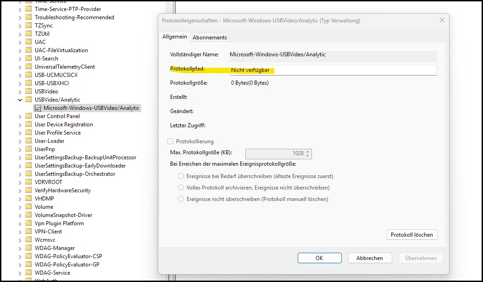
Task: Click the User Profile Service folder icon
Action: point(28,132)
